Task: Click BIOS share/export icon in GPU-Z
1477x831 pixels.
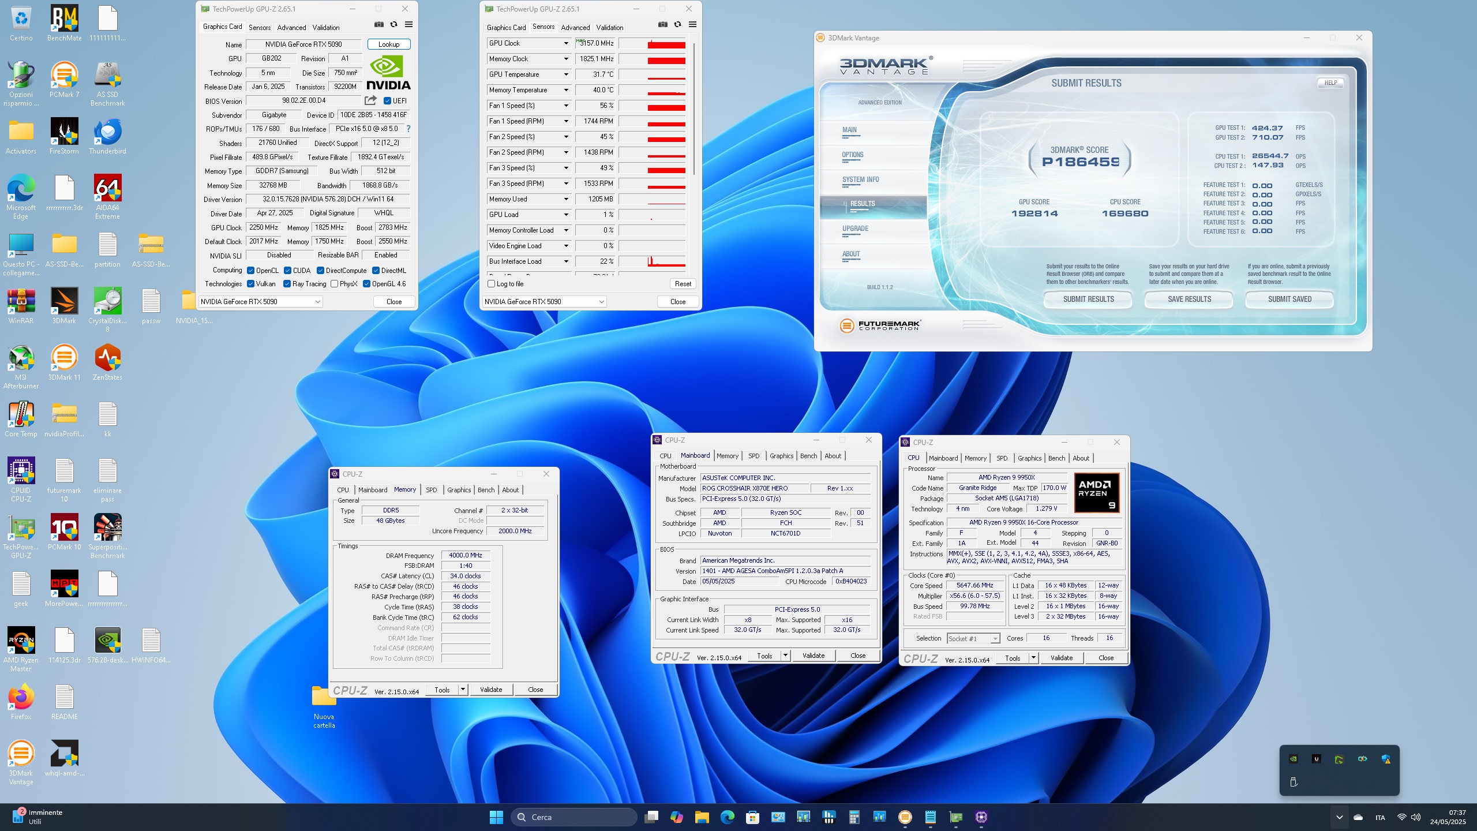Action: click(370, 100)
